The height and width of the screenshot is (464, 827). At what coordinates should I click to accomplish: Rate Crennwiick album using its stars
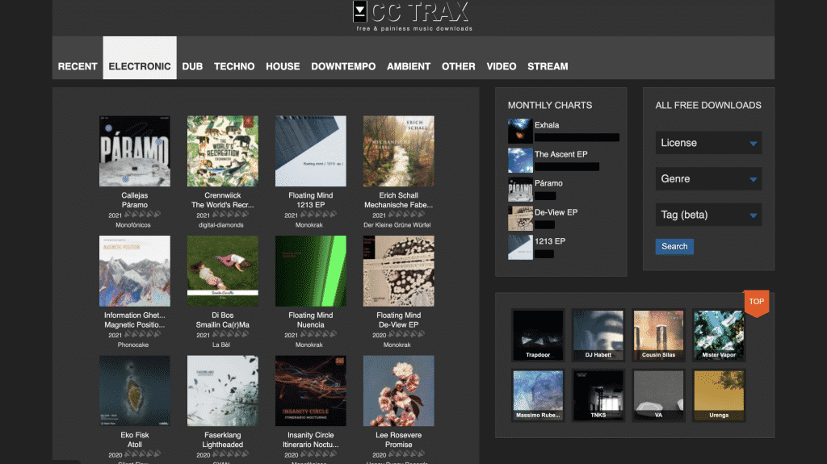(x=230, y=215)
